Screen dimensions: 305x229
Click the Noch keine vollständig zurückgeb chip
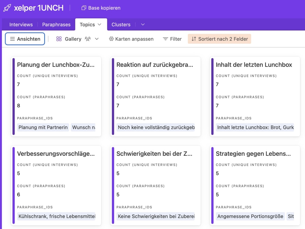[x=156, y=127]
